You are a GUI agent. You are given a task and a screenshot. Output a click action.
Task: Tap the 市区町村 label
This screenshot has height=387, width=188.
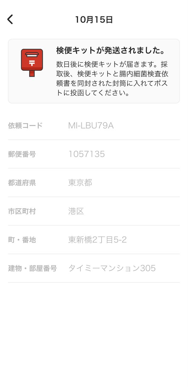pyautogui.click(x=22, y=211)
